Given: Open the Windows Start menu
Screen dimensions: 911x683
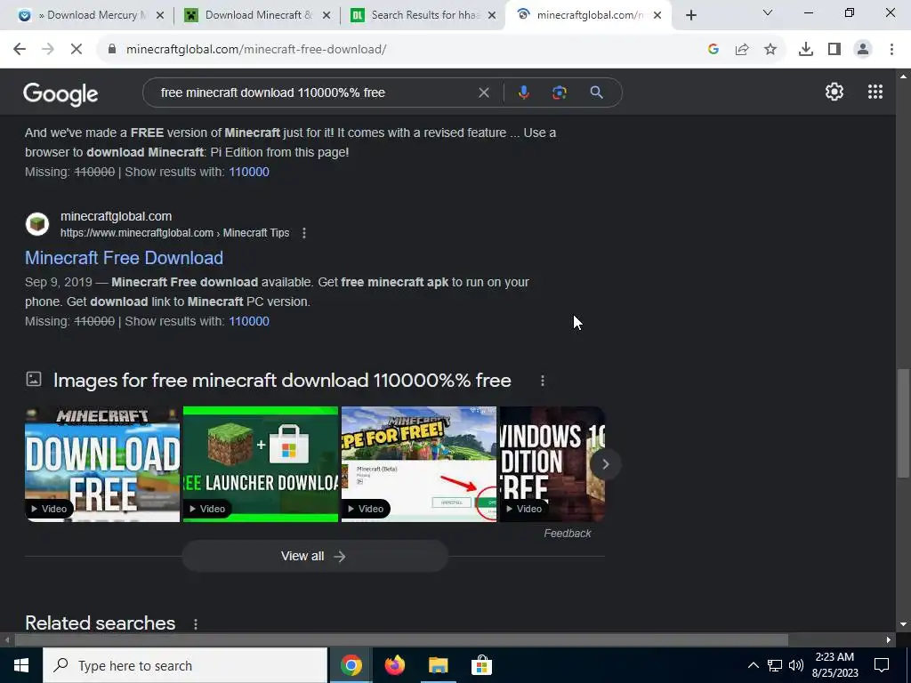Looking at the screenshot, I should click(21, 665).
